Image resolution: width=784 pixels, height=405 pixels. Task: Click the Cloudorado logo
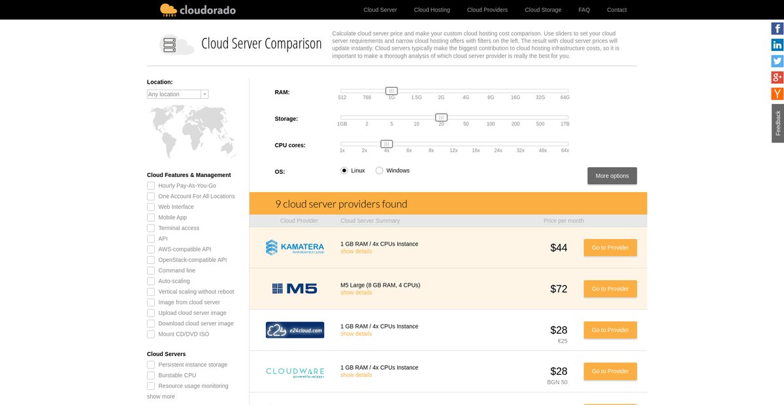(197, 10)
